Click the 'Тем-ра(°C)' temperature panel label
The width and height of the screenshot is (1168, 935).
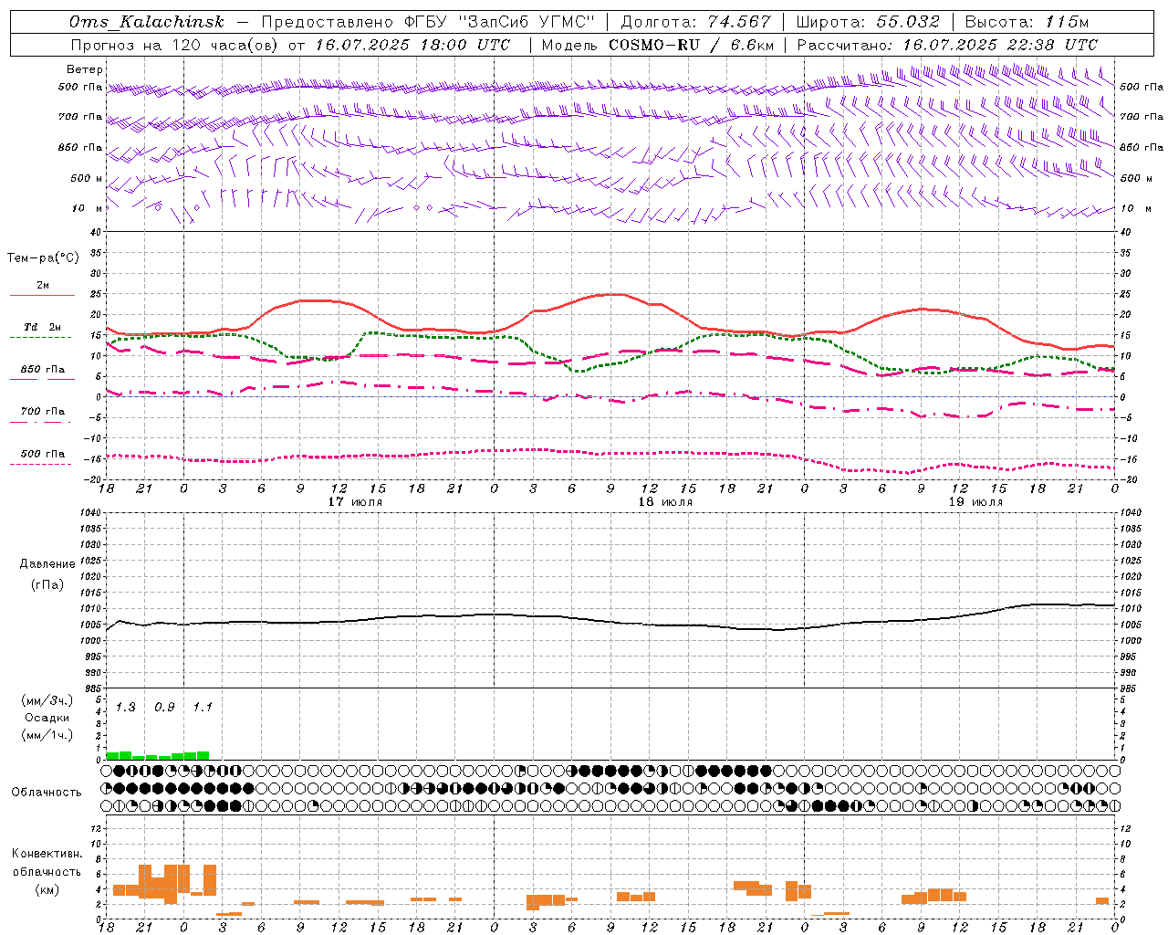[43, 258]
